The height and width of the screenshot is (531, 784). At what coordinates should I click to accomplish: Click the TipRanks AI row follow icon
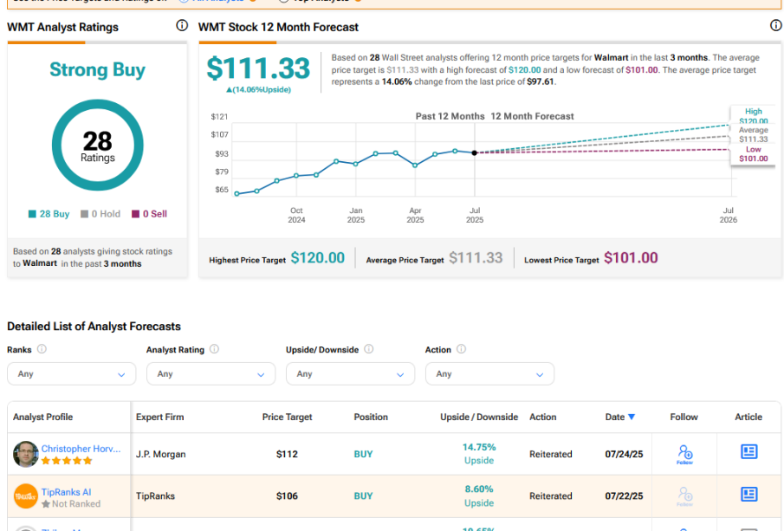point(684,496)
